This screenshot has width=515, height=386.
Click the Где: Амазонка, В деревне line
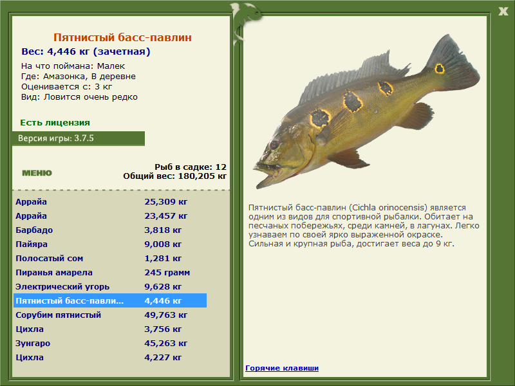click(x=78, y=77)
